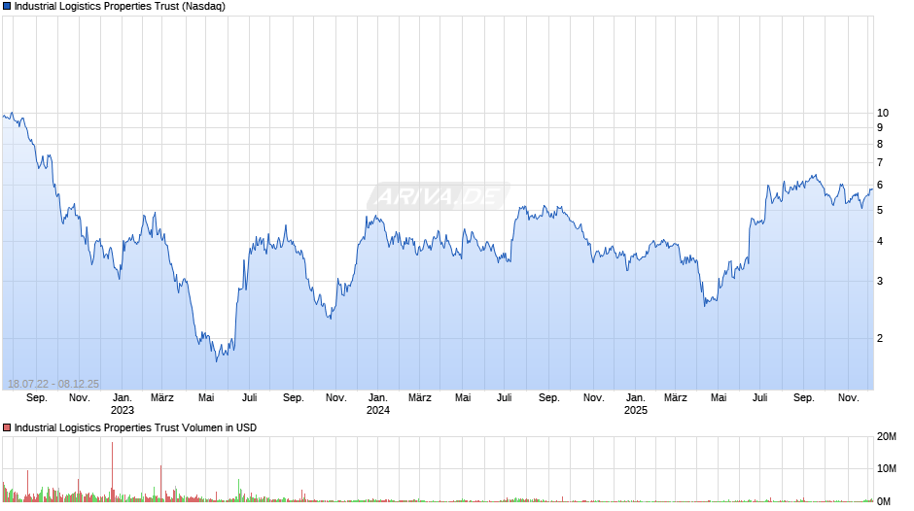Click the price axis label 7
This screenshot has height=511, width=914.
pyautogui.click(x=880, y=162)
